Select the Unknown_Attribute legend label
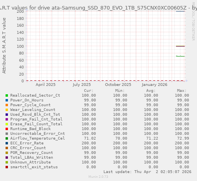 point(31,162)
